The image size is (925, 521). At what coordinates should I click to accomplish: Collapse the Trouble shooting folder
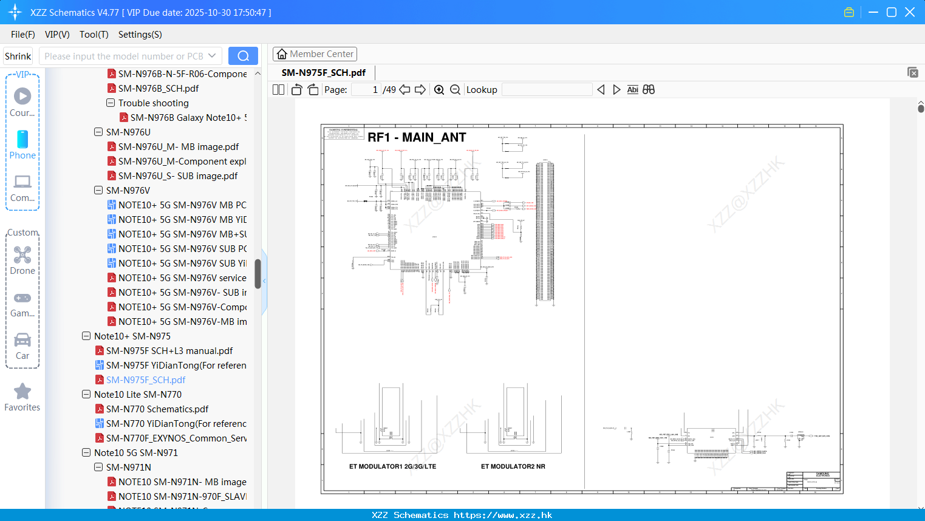tap(111, 103)
